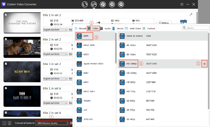Choose the HD 720p preset

[x=163, y=92]
